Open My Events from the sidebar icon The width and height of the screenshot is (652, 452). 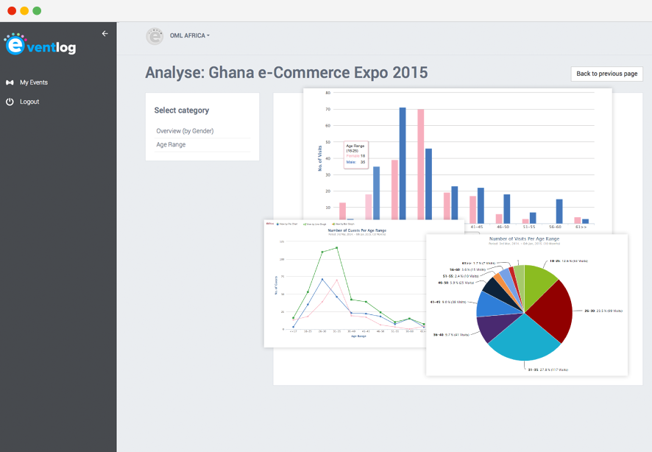10,82
